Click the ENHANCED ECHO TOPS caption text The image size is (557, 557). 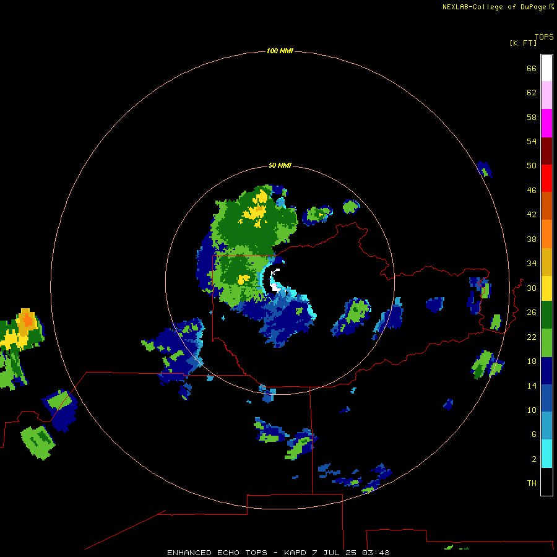217,553
